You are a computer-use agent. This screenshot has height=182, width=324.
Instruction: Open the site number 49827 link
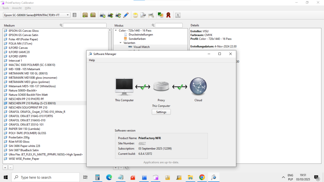[x=142, y=143]
